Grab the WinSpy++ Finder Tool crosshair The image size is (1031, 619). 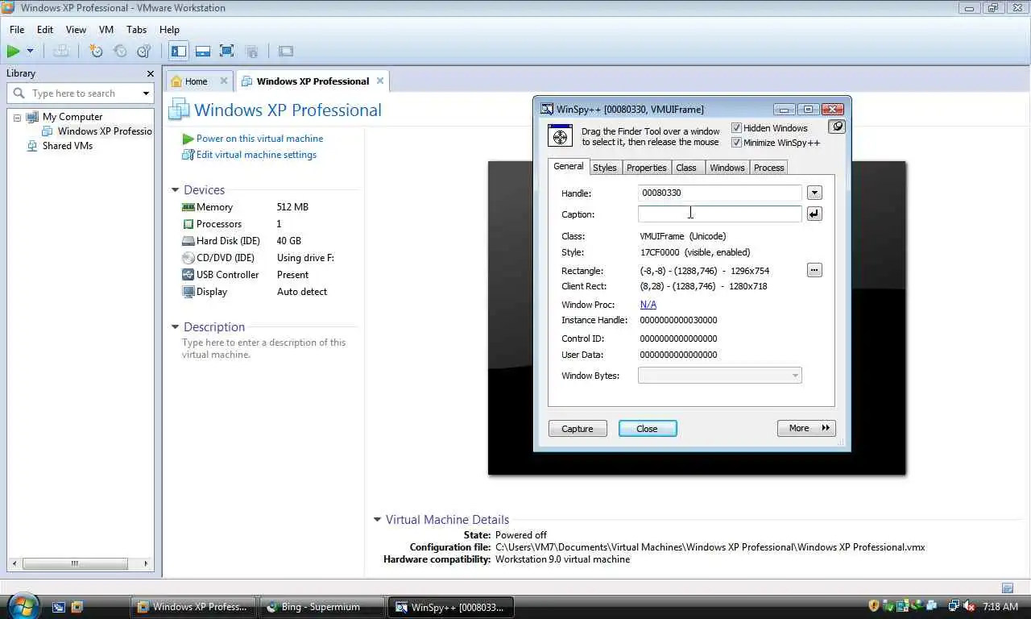point(560,136)
